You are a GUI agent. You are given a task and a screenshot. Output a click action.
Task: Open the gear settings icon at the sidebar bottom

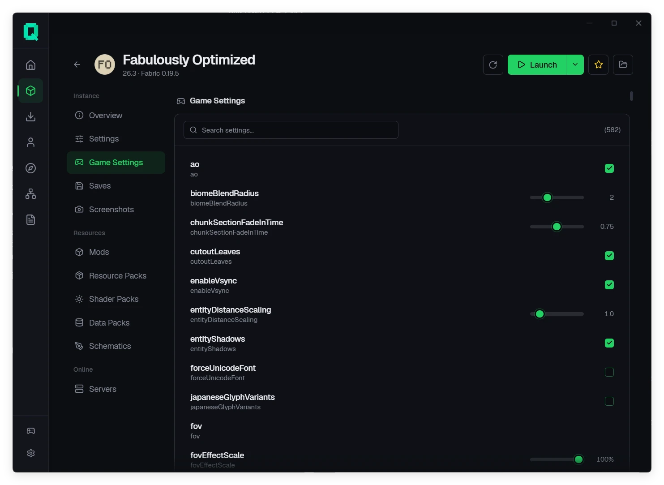tap(30, 453)
